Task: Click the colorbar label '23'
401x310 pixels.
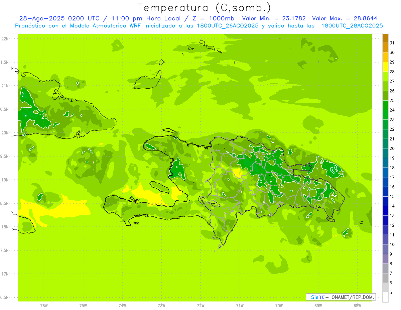Action: click(392, 120)
